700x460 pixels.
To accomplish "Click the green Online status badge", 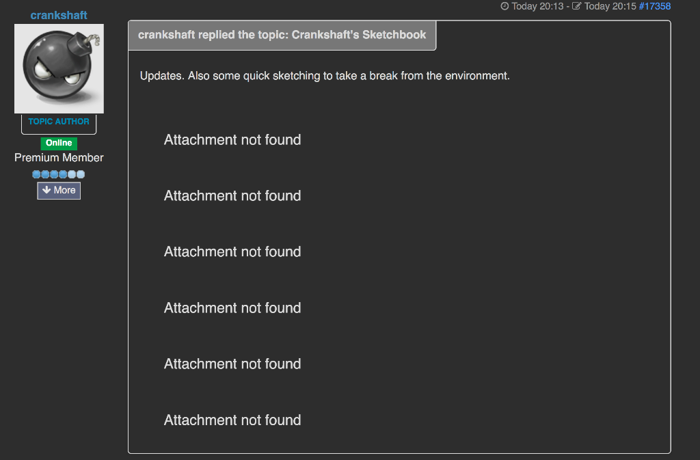I will pyautogui.click(x=59, y=143).
